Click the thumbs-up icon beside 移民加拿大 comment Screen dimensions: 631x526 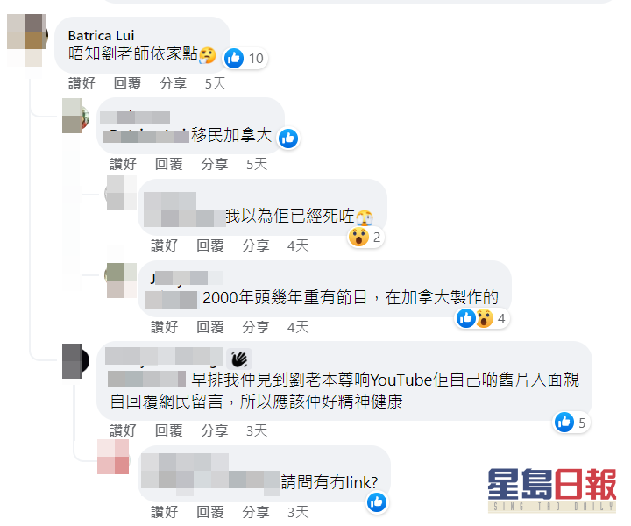point(288,139)
